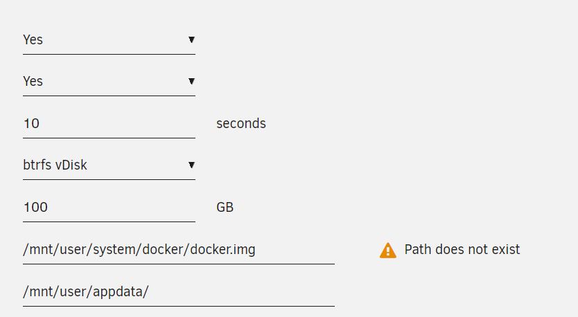Click the 'Yes' text in the first dropdown
578x317 pixels.
33,39
